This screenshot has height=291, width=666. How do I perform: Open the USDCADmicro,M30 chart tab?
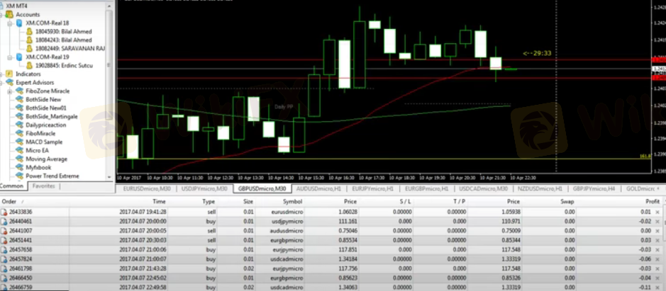coord(483,189)
